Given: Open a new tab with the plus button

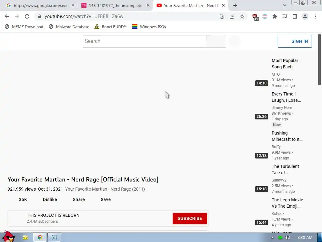Looking at the screenshot, I should (235, 6).
